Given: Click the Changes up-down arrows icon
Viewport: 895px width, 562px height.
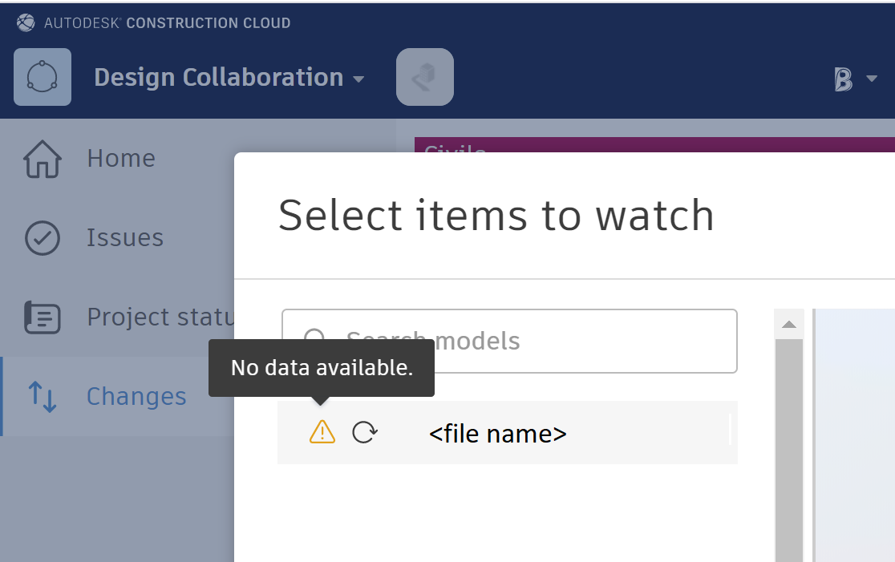Looking at the screenshot, I should tap(42, 396).
